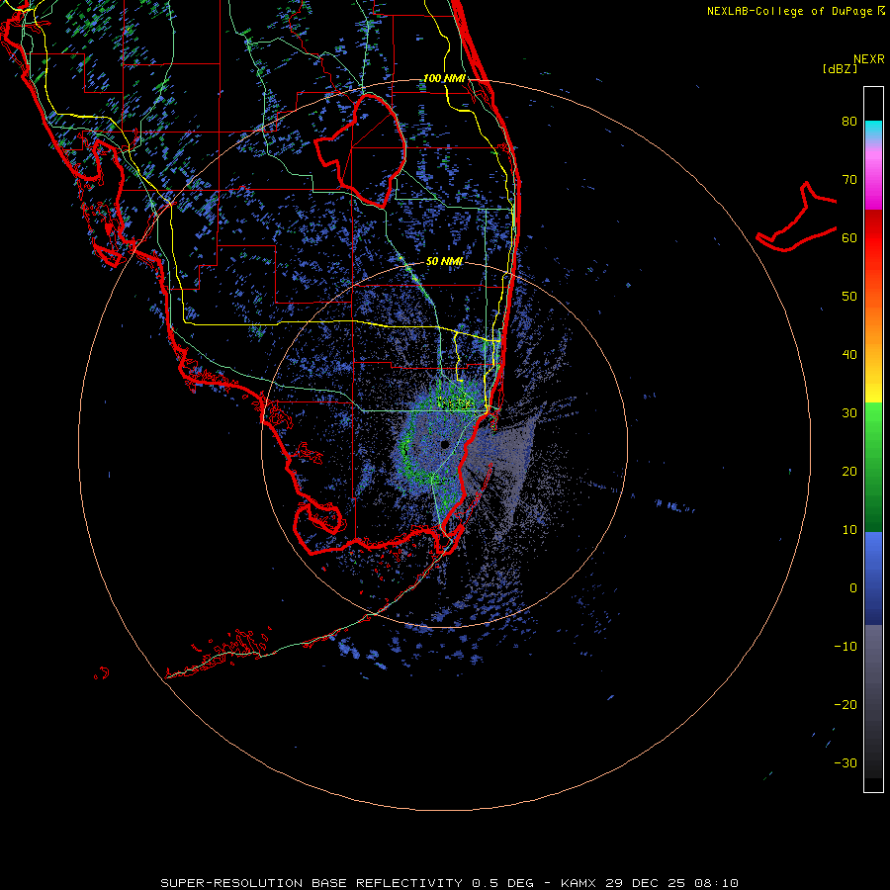Click the 20 dBZ scale value
The height and width of the screenshot is (890, 890).
pos(849,471)
